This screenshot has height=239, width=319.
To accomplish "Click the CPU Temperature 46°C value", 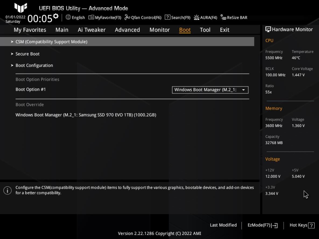I will pos(296,58).
